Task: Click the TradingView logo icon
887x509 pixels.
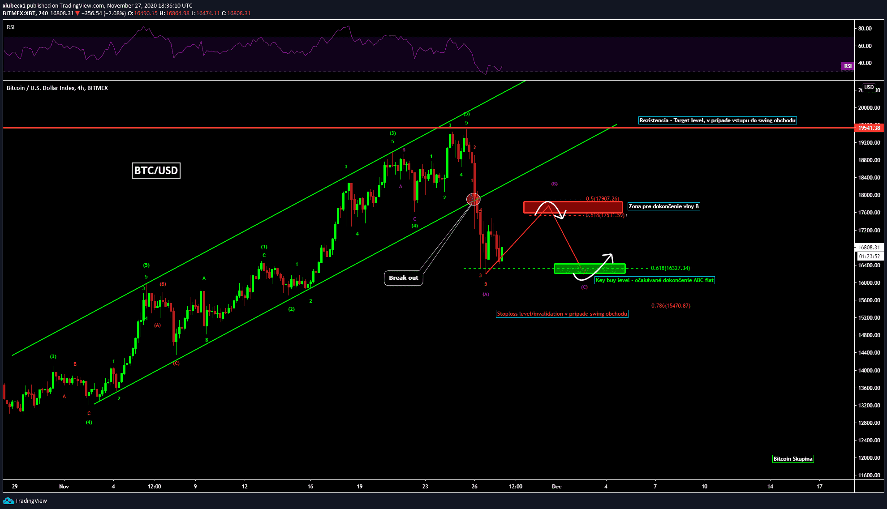Action: click(x=8, y=500)
